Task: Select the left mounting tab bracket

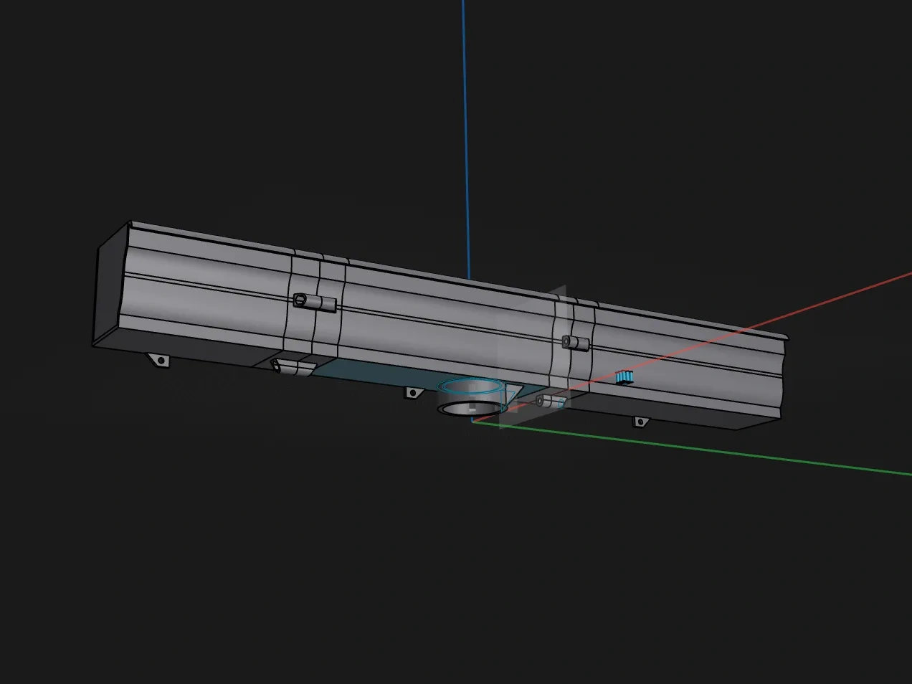Action: coord(162,360)
